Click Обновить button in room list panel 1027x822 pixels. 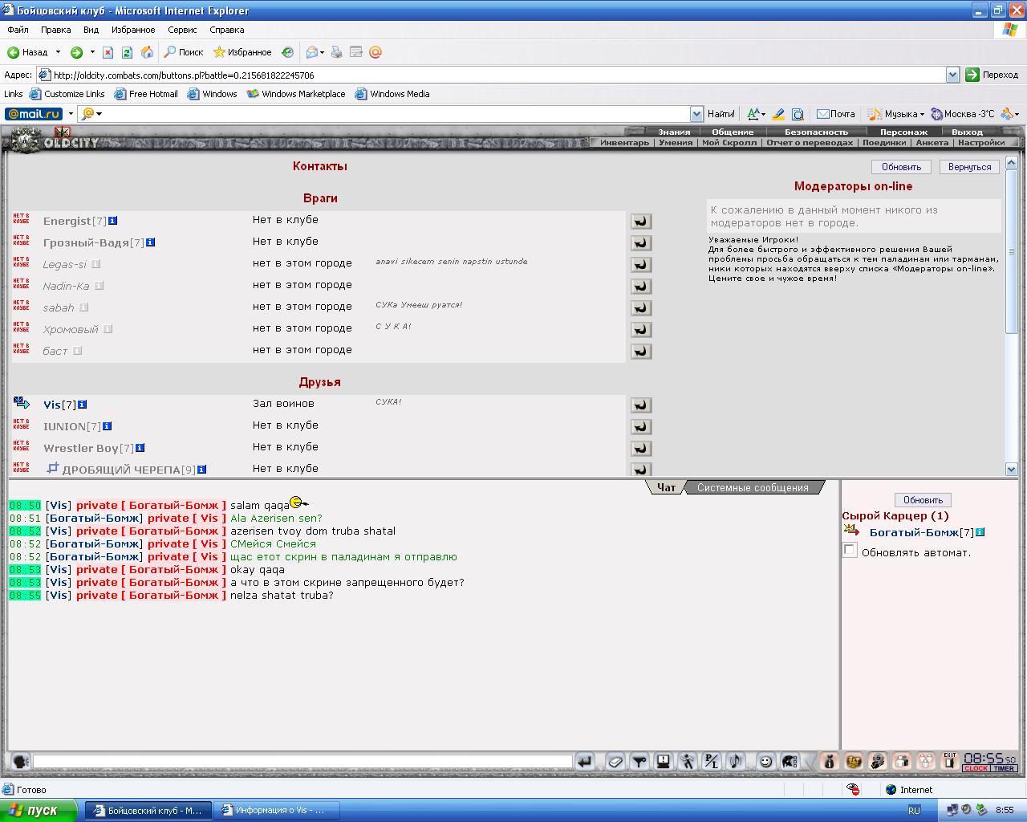[923, 499]
